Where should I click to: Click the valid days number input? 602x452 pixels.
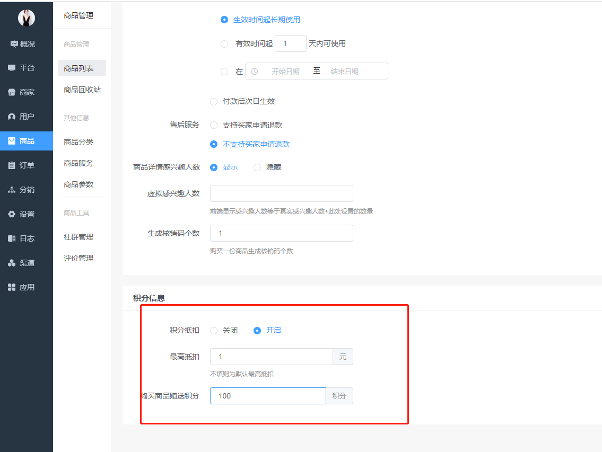[x=291, y=43]
